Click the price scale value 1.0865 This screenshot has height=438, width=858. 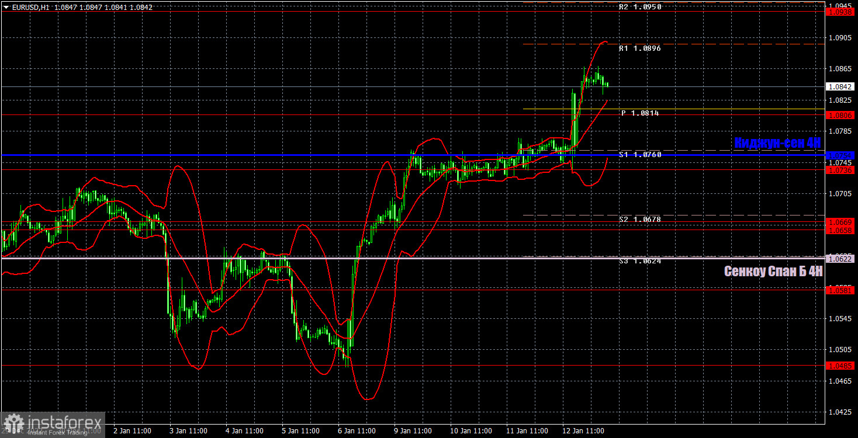point(840,69)
